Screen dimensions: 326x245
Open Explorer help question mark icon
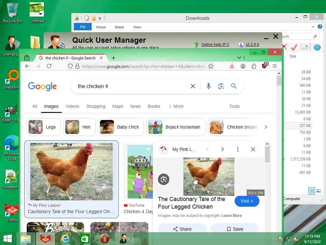[320, 26]
